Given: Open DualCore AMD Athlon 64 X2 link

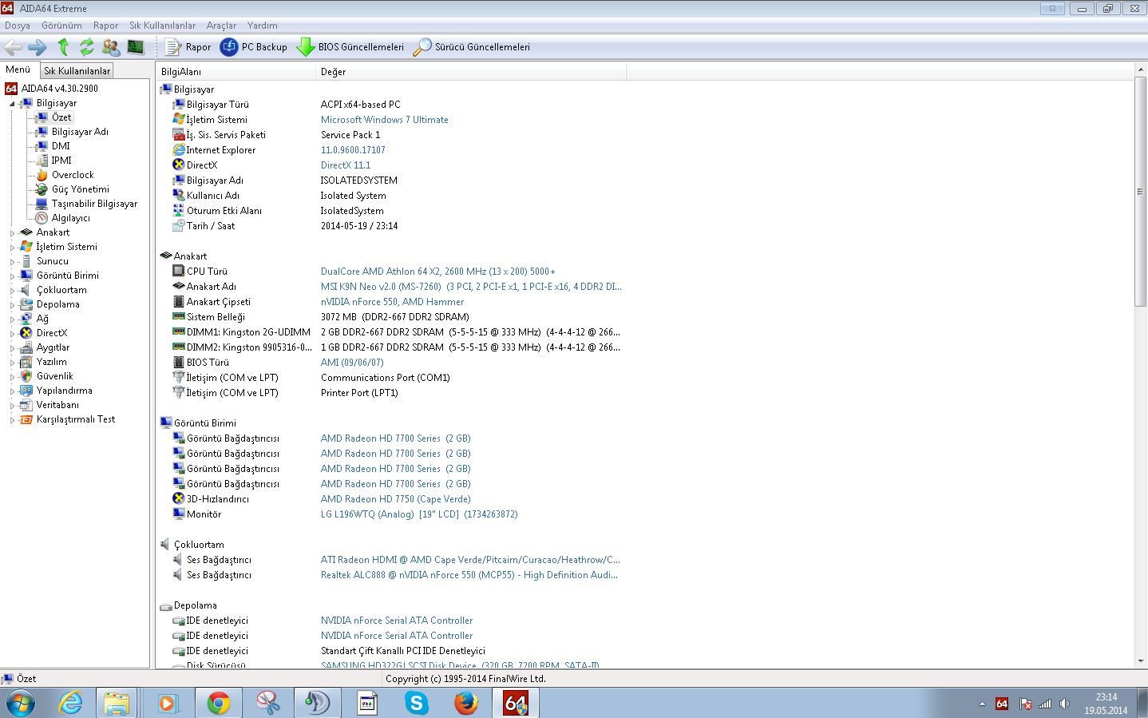Looking at the screenshot, I should (x=437, y=272).
